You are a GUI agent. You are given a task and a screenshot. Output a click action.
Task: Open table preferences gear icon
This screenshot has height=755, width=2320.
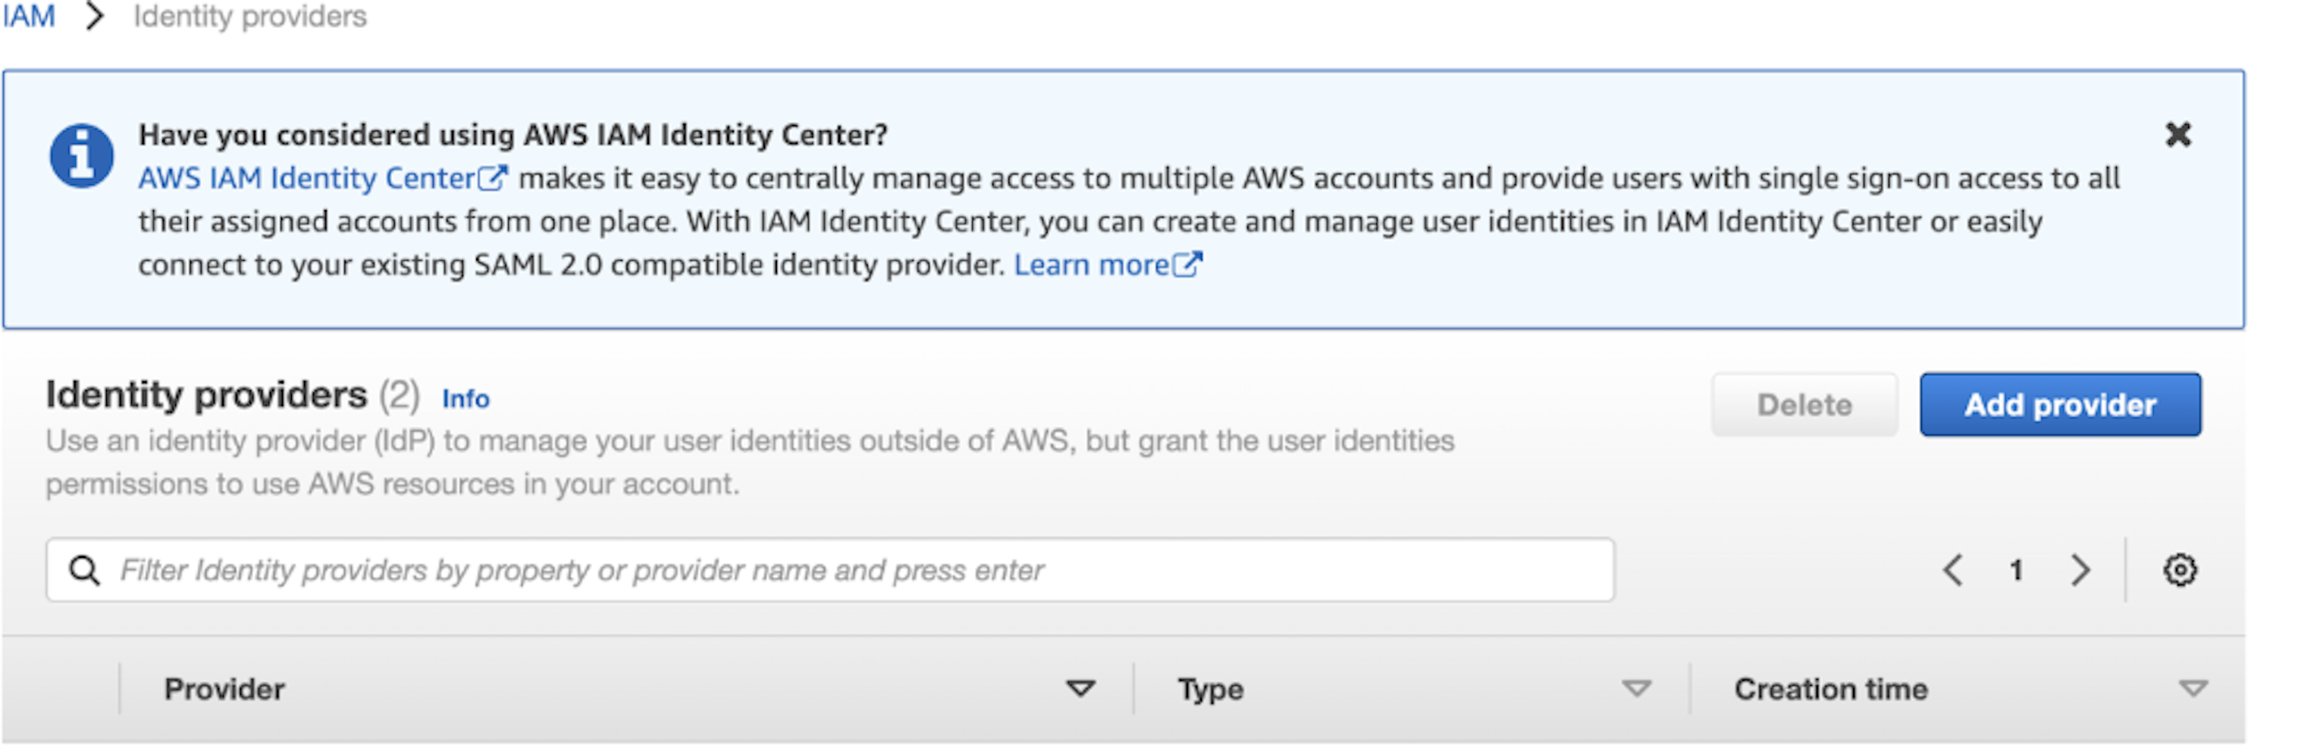coord(2180,570)
